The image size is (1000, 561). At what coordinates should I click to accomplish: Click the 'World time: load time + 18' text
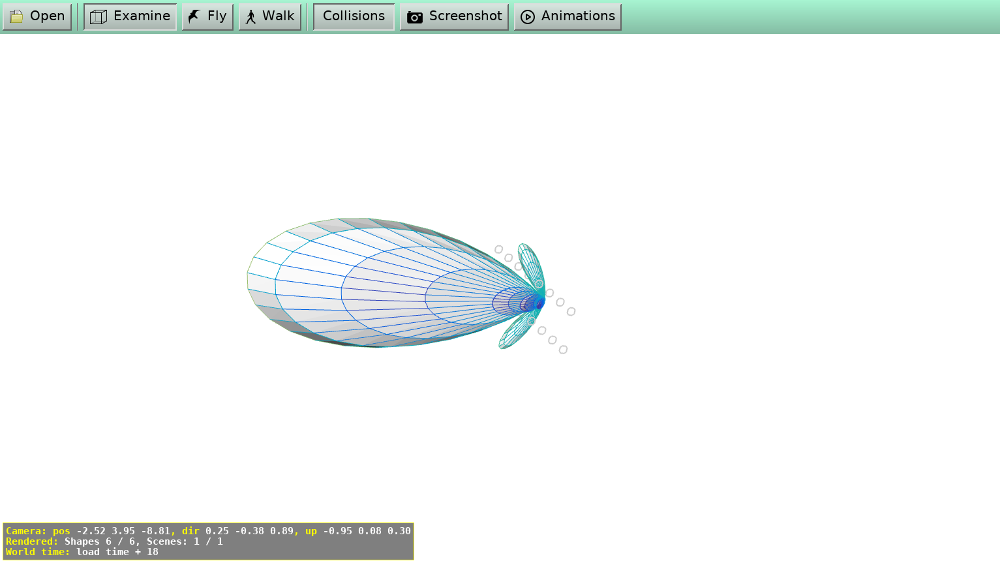pos(82,552)
